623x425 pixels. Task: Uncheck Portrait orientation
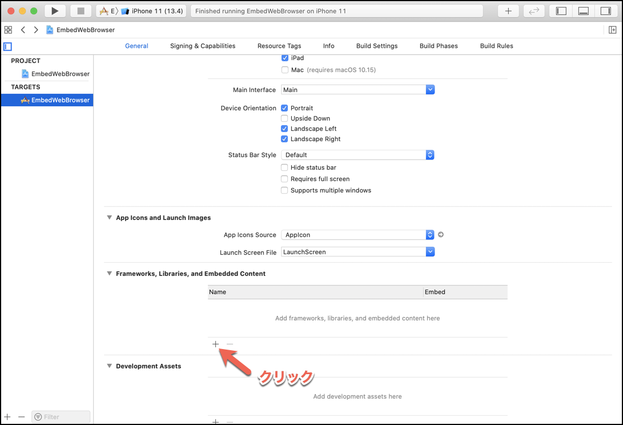[x=284, y=108]
